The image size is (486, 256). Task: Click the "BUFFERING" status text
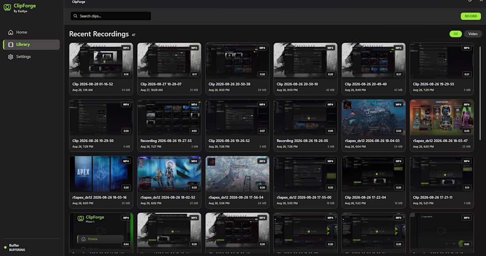[17, 250]
